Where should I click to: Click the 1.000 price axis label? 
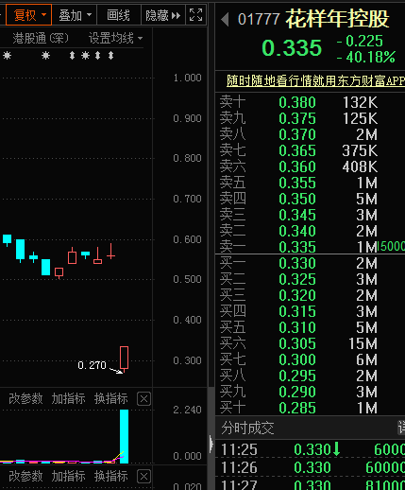point(187,78)
